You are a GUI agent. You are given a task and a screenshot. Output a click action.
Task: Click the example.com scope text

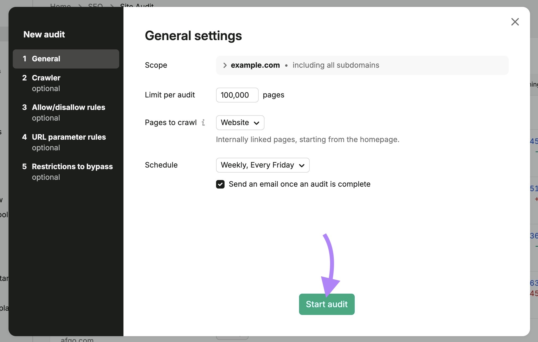point(255,65)
